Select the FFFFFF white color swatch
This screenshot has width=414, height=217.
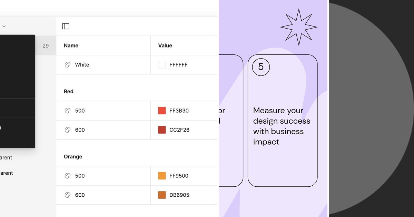[161, 64]
